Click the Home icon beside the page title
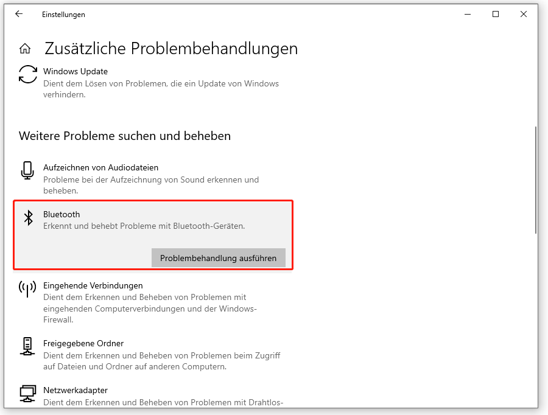Image resolution: width=548 pixels, height=415 pixels. 25,49
